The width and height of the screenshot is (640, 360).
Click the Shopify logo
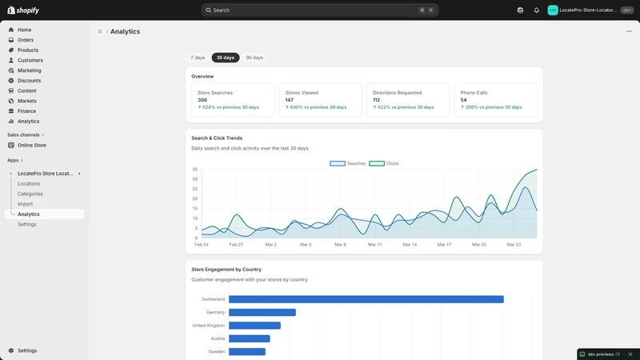(23, 10)
